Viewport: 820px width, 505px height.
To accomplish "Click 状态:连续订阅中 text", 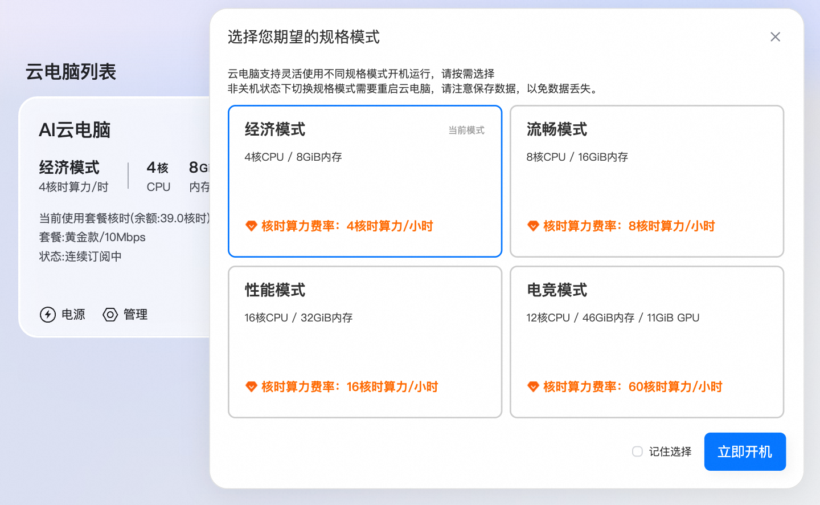I will [80, 256].
